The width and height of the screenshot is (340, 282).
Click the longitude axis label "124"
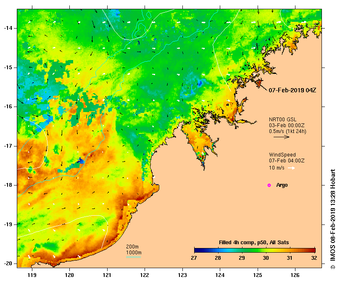coord(220,275)
